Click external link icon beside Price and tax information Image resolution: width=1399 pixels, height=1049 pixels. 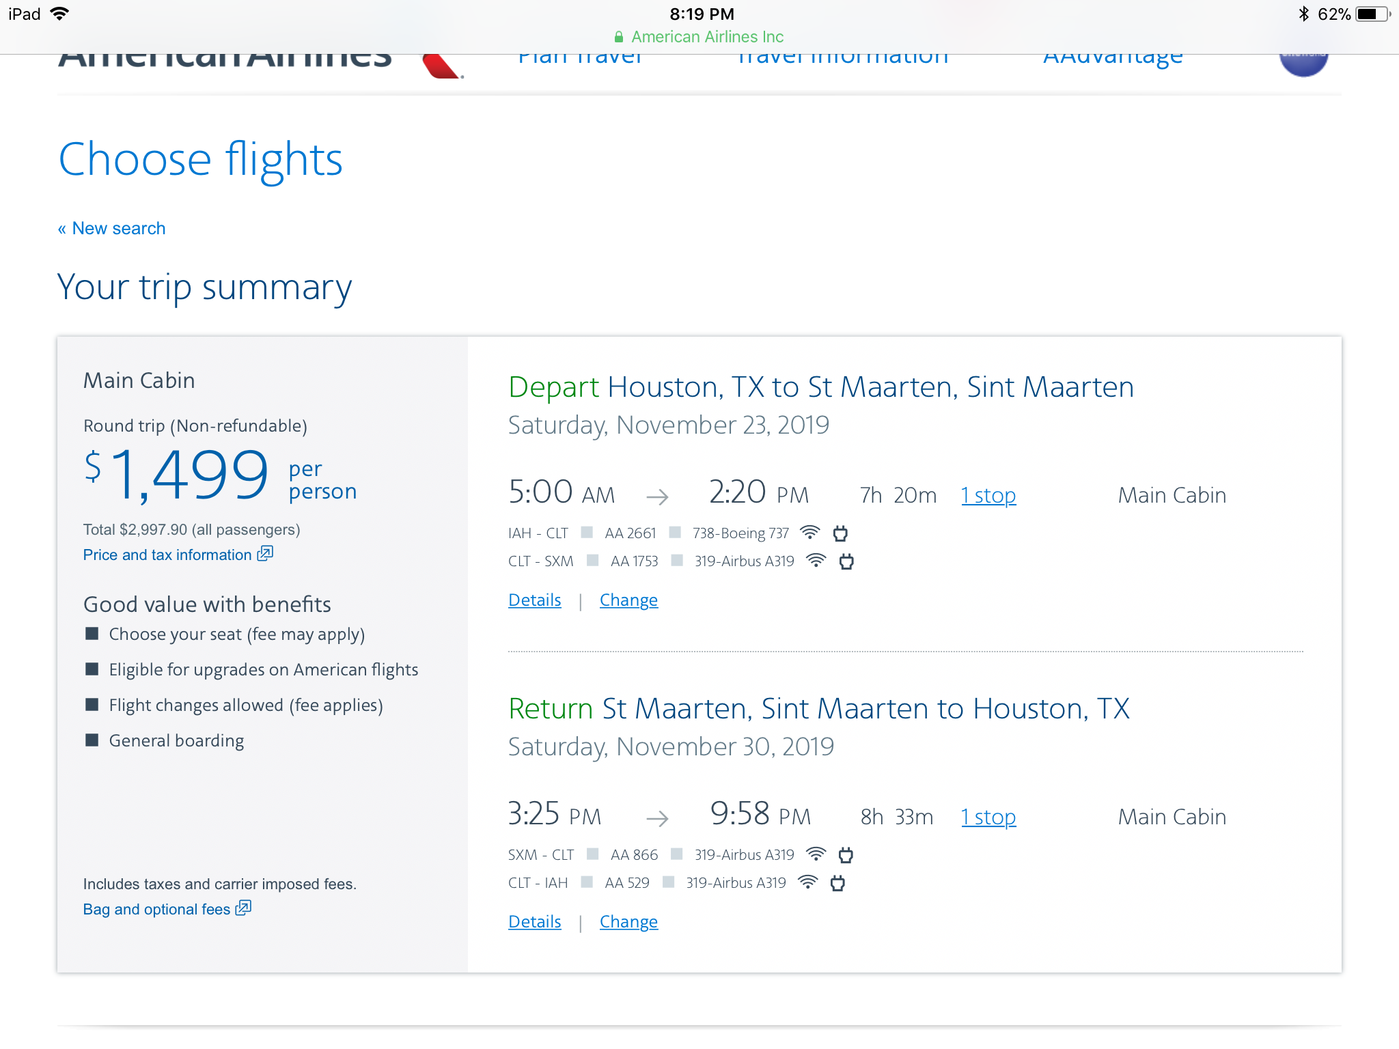coord(265,554)
